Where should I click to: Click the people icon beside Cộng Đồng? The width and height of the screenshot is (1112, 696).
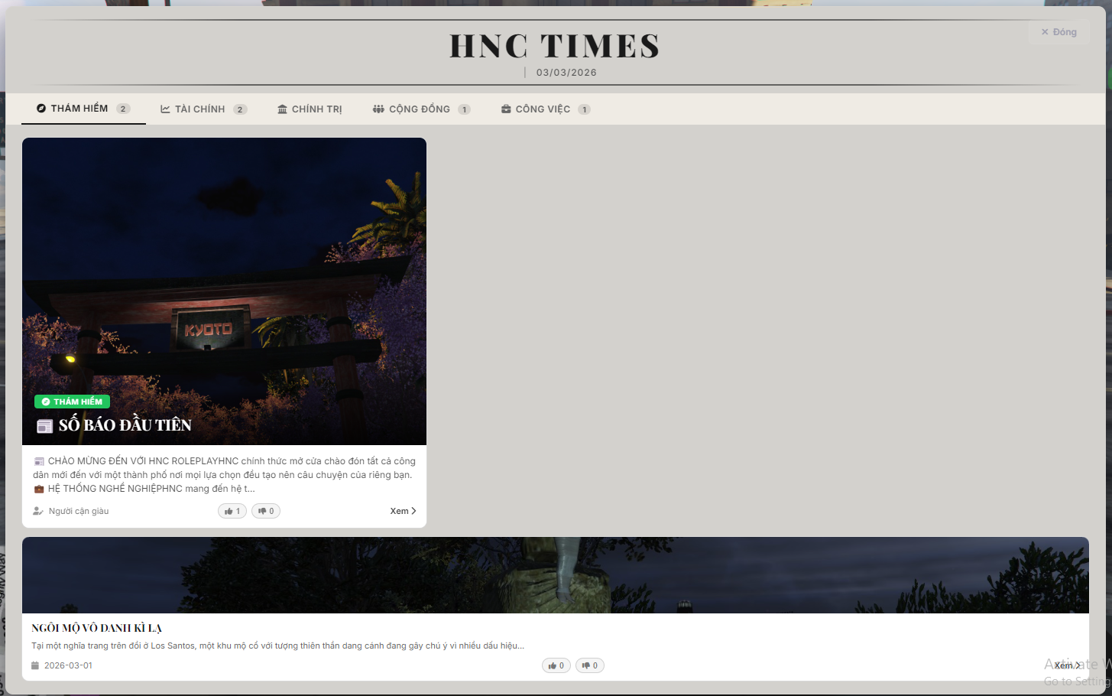tap(378, 109)
